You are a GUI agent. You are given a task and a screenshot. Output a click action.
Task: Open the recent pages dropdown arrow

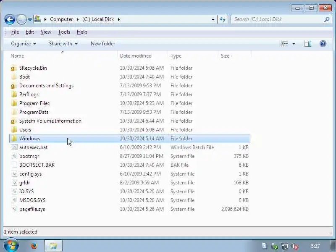(x=30, y=19)
